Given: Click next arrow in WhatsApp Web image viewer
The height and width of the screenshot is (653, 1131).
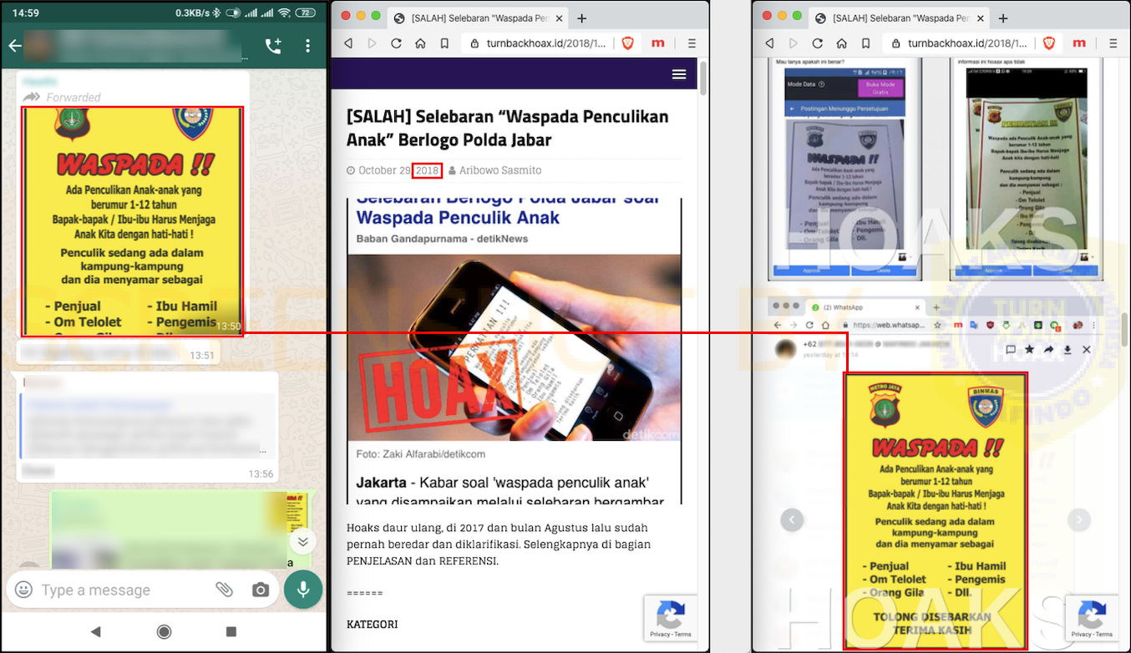Looking at the screenshot, I should (1079, 519).
